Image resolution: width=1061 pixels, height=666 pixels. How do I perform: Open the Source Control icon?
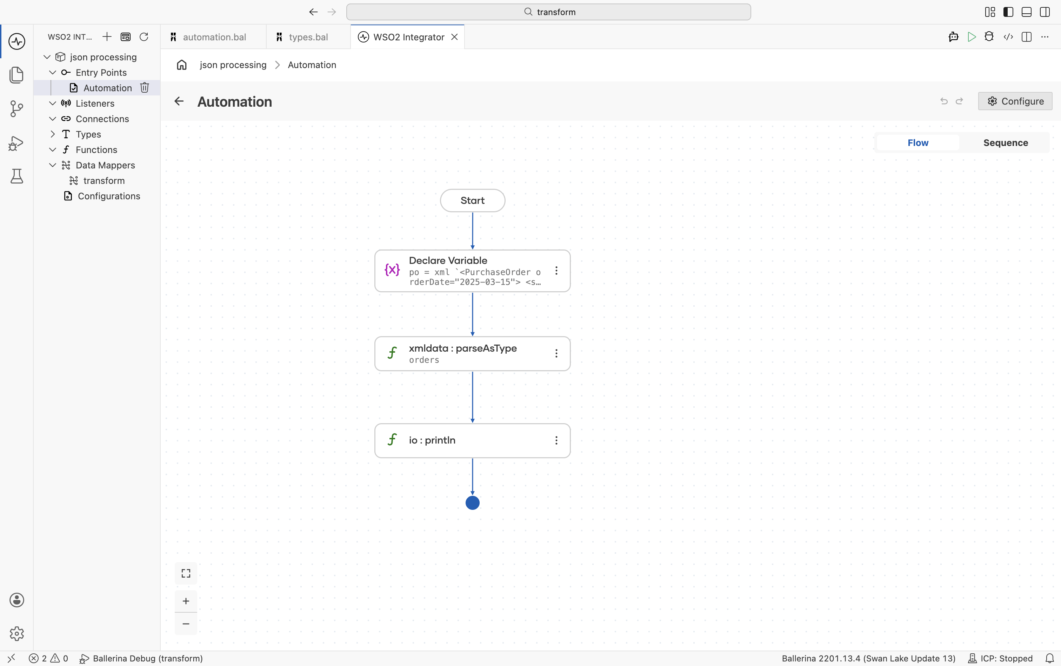(x=17, y=108)
